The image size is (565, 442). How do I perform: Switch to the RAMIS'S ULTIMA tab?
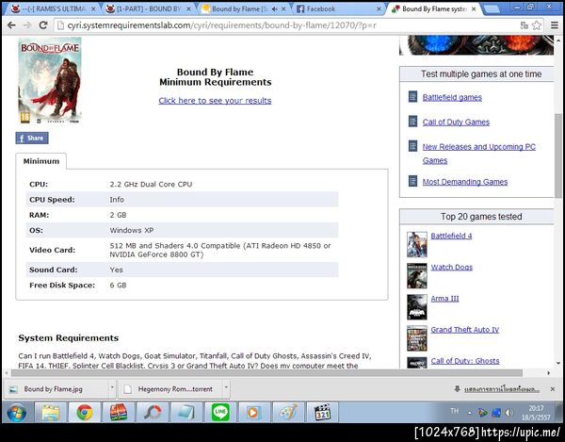click(53, 9)
